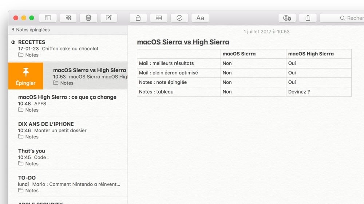Open the TO-DO note
The image size is (364, 204).
point(68,184)
